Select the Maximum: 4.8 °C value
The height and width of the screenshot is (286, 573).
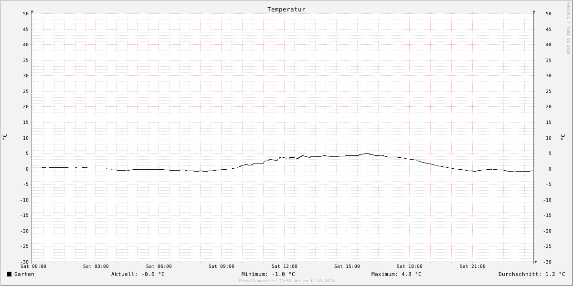(x=396, y=274)
